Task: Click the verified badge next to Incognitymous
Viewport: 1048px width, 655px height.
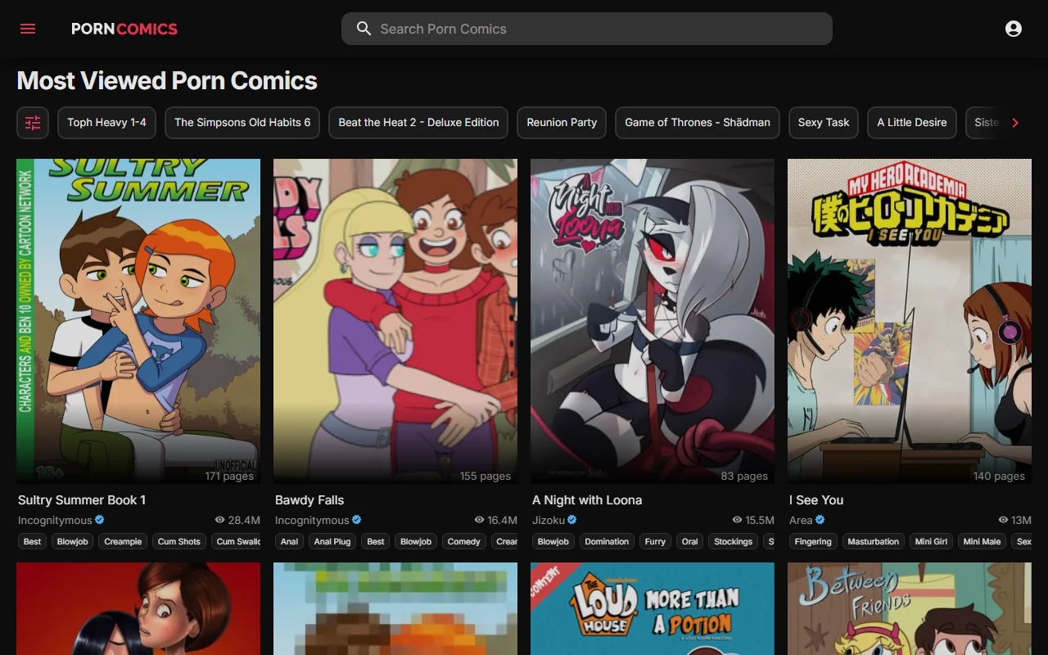Action: [98, 520]
